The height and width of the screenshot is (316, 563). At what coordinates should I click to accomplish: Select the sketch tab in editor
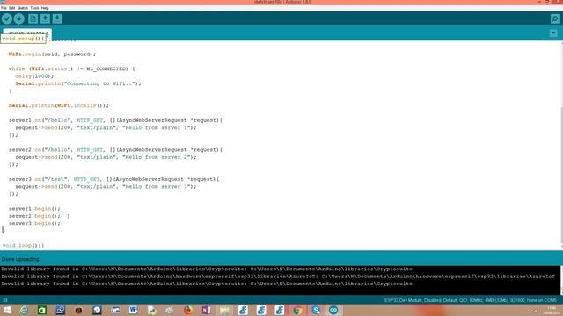tap(27, 33)
